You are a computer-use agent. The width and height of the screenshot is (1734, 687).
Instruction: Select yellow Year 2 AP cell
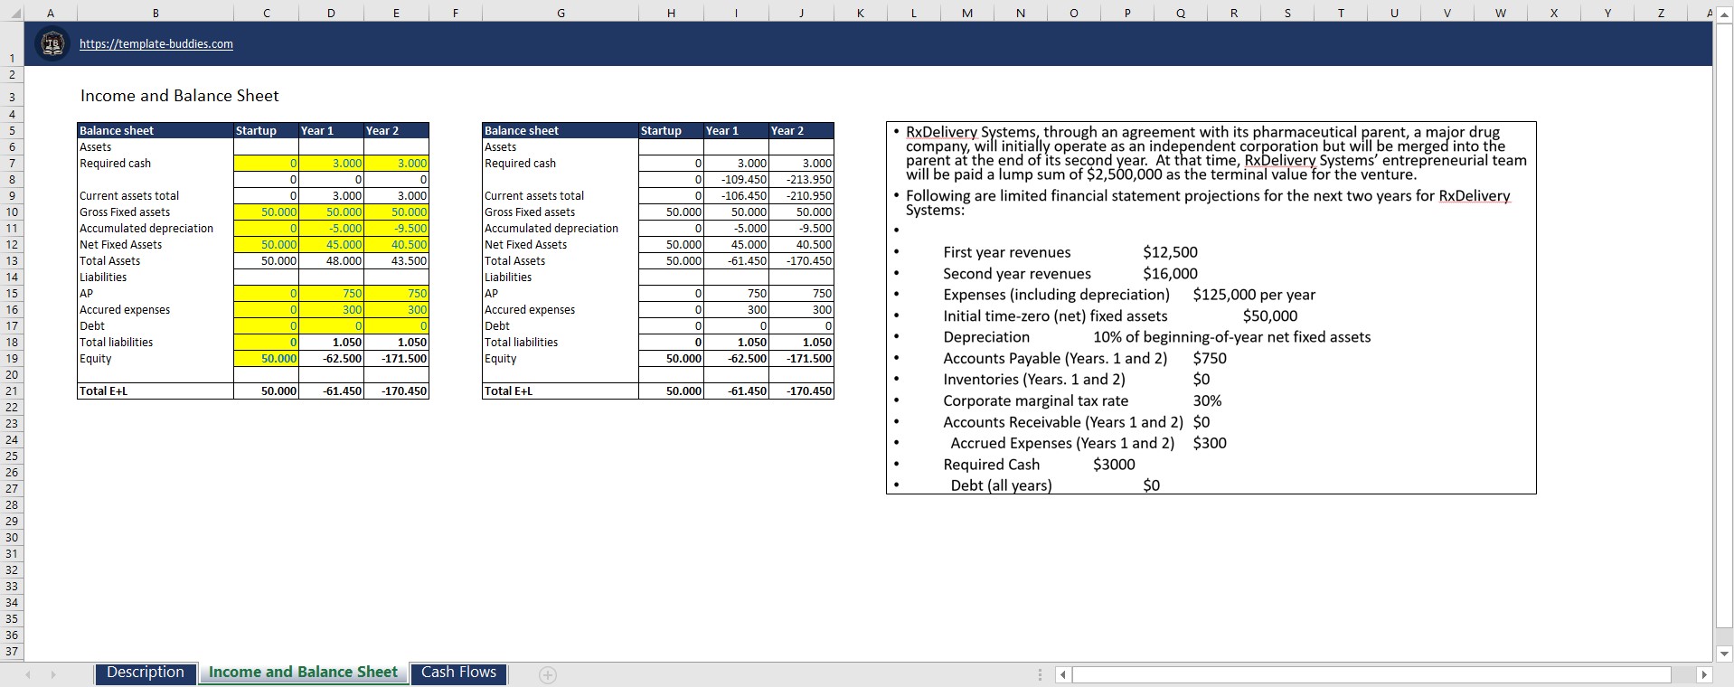tap(396, 294)
